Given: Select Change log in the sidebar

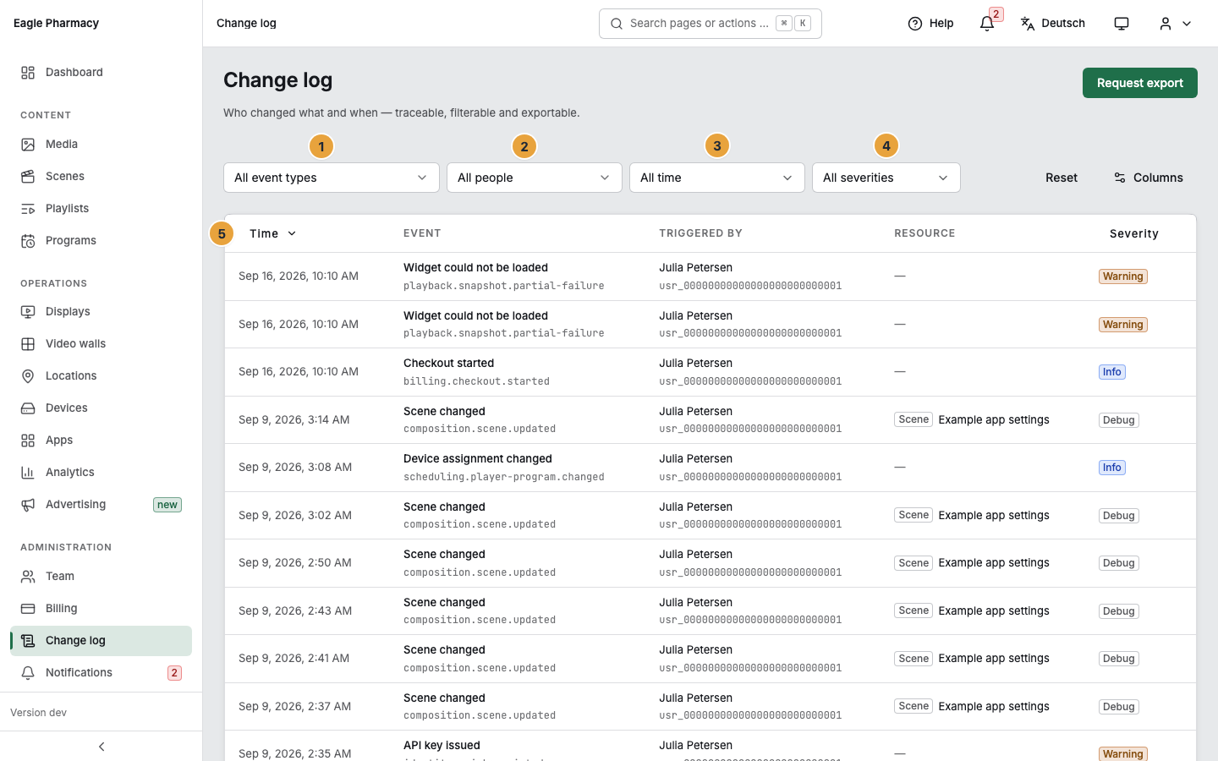Looking at the screenshot, I should 101,641.
